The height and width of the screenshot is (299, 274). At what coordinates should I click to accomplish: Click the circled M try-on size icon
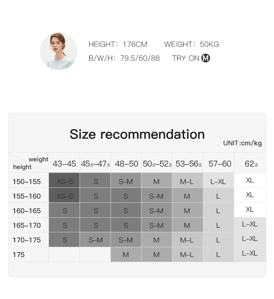pyautogui.click(x=206, y=58)
